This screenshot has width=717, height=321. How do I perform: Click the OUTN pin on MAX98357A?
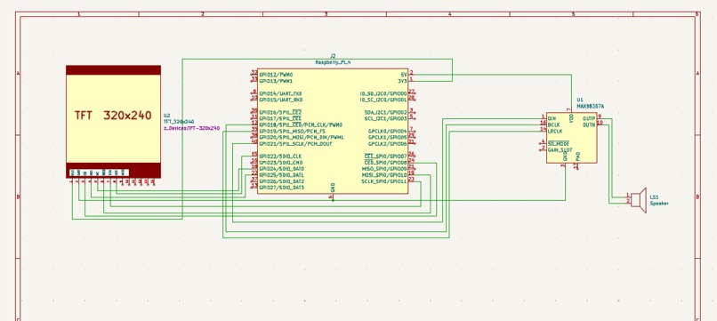(x=589, y=124)
